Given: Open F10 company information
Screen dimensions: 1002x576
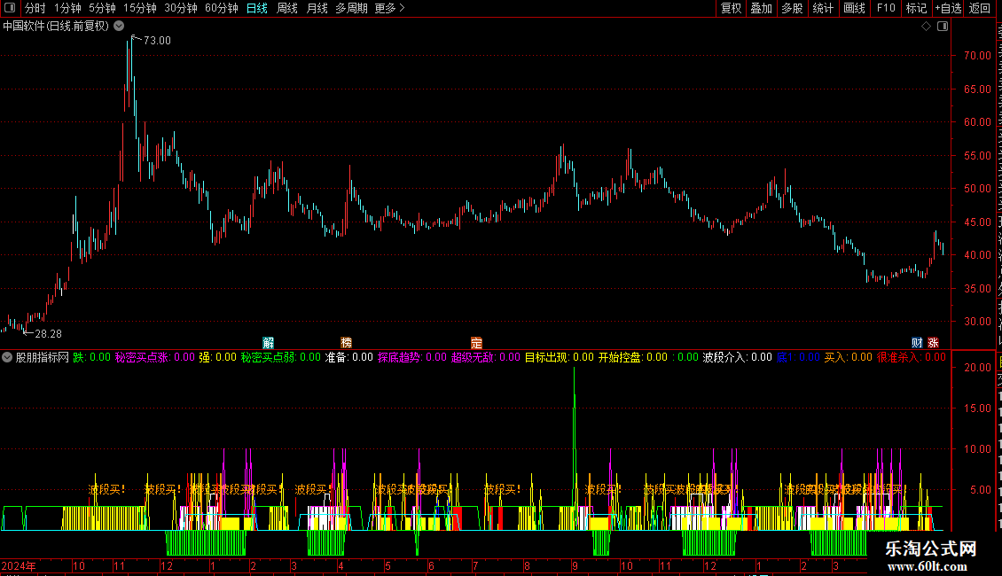Looking at the screenshot, I should tap(886, 8).
